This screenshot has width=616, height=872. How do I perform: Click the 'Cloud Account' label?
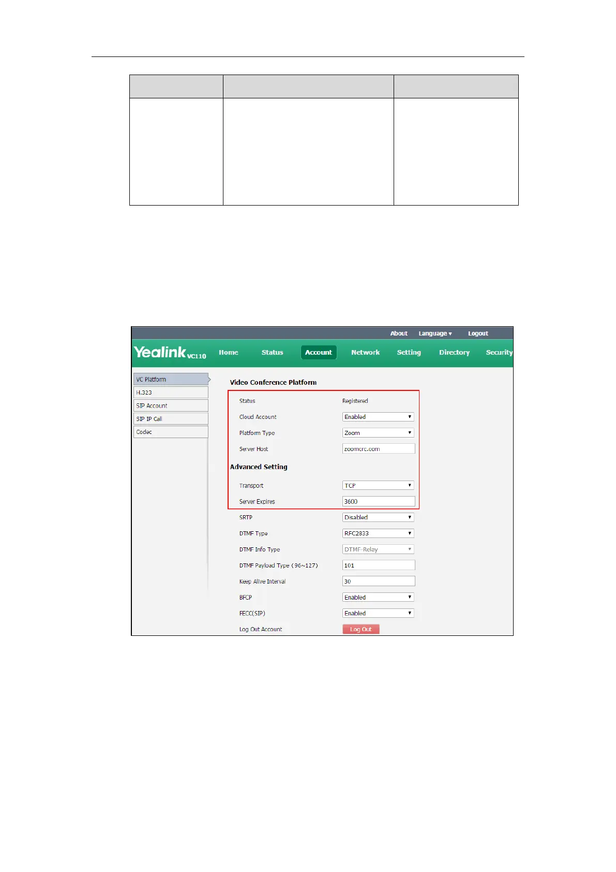pyautogui.click(x=258, y=417)
